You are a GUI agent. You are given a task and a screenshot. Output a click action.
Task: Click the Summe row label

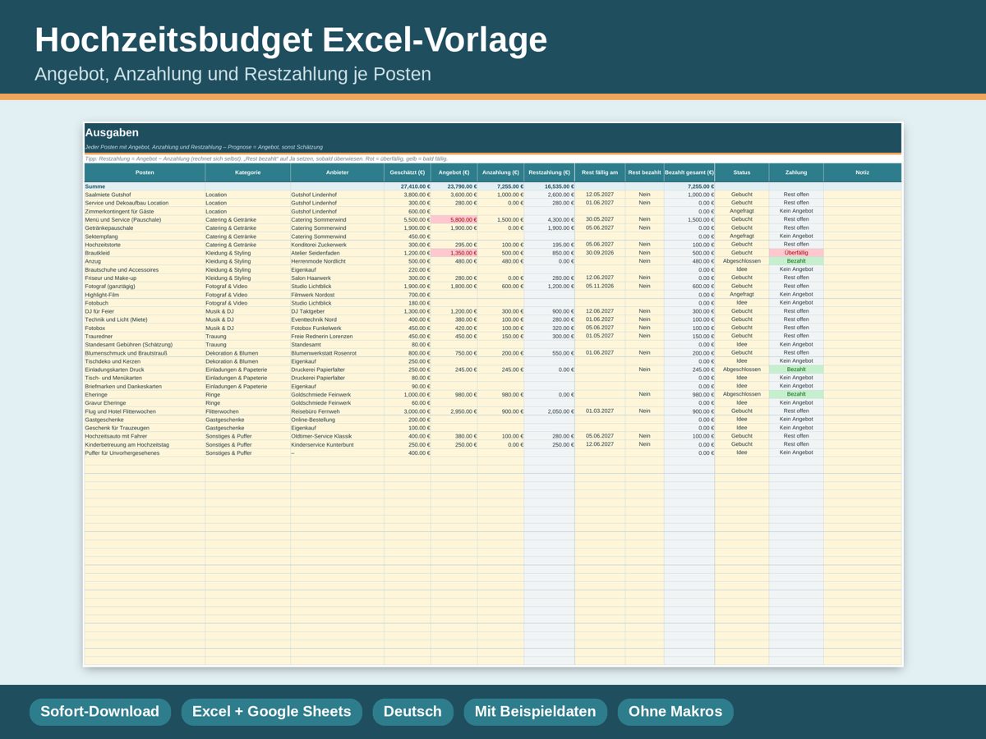tap(145, 186)
